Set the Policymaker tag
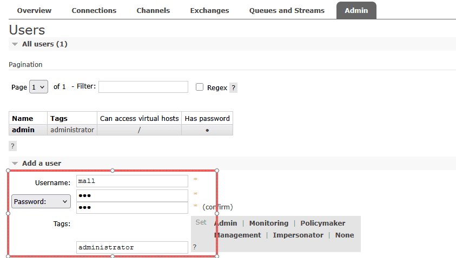The image size is (456, 258). pos(322,223)
